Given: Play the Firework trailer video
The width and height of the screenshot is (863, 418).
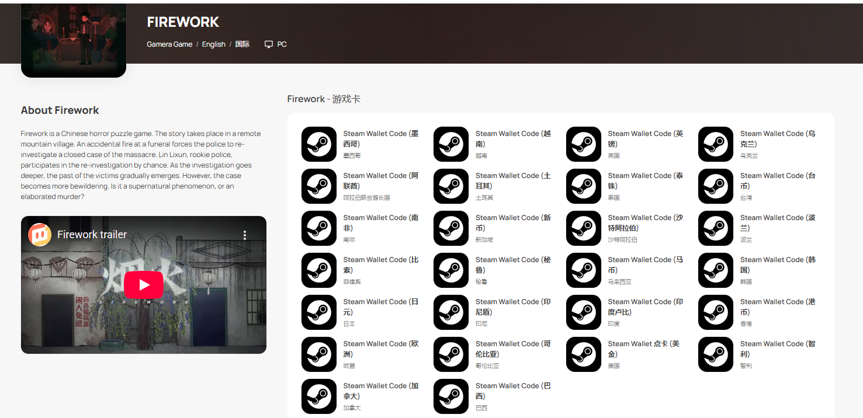Looking at the screenshot, I should (x=144, y=285).
